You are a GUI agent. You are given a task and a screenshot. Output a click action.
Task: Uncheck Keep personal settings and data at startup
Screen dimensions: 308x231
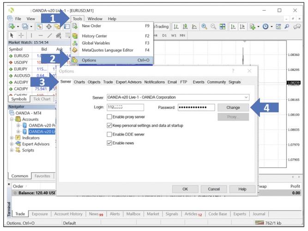(109, 125)
